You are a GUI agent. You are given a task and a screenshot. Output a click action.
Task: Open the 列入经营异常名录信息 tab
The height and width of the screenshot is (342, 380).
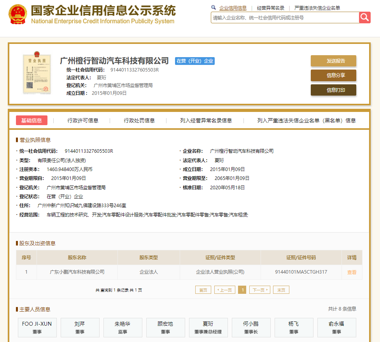(x=206, y=120)
